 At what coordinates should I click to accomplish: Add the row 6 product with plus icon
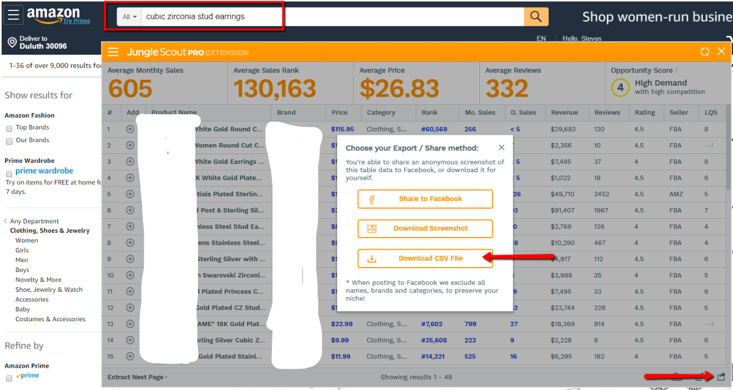point(130,210)
